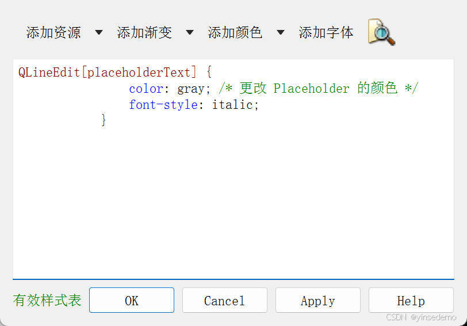Expand the 添加资源 dropdown arrow
Viewport: 467px width, 326px height.
coord(99,32)
